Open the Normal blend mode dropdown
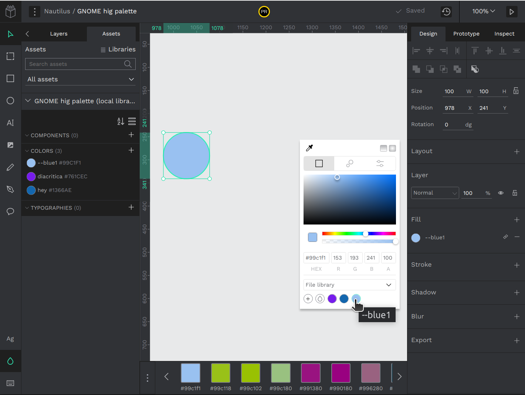The height and width of the screenshot is (395, 525). point(435,193)
